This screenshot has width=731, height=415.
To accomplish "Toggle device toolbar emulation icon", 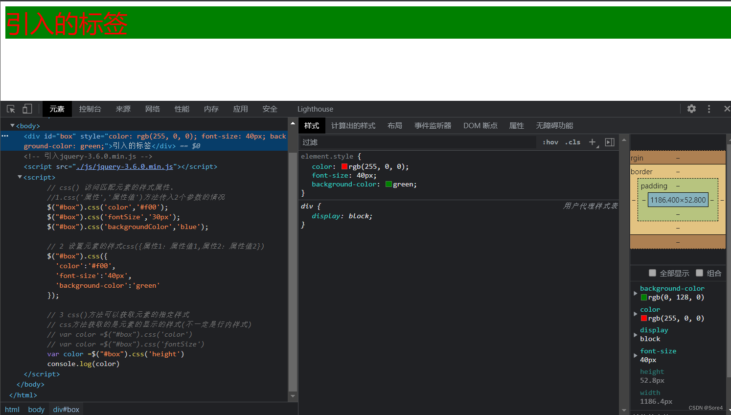I will [27, 109].
